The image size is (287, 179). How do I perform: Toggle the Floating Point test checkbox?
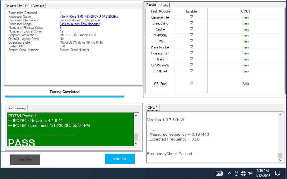coord(192,53)
